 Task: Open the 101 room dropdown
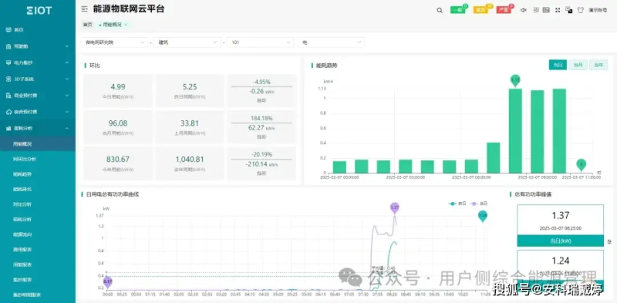(x=261, y=42)
